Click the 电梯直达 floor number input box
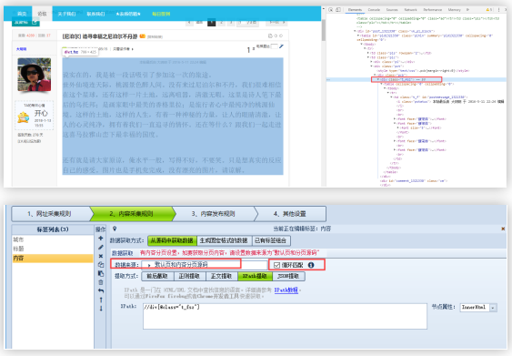512x356 pixels. [275, 46]
